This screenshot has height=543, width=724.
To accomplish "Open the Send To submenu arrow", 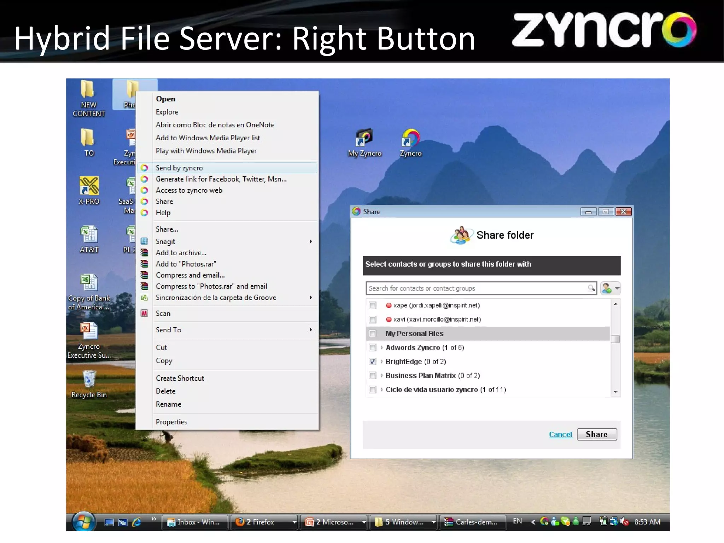I will pos(311,330).
